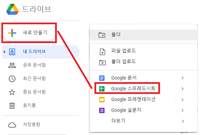Select Google 문서 menu item

[144, 78]
